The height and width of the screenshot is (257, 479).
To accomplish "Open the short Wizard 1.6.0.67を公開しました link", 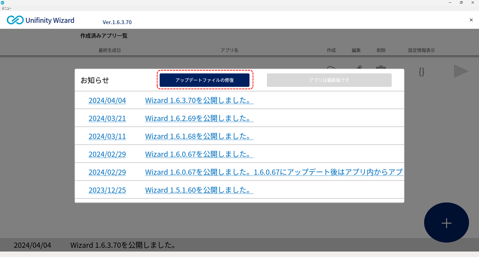I will point(199,154).
